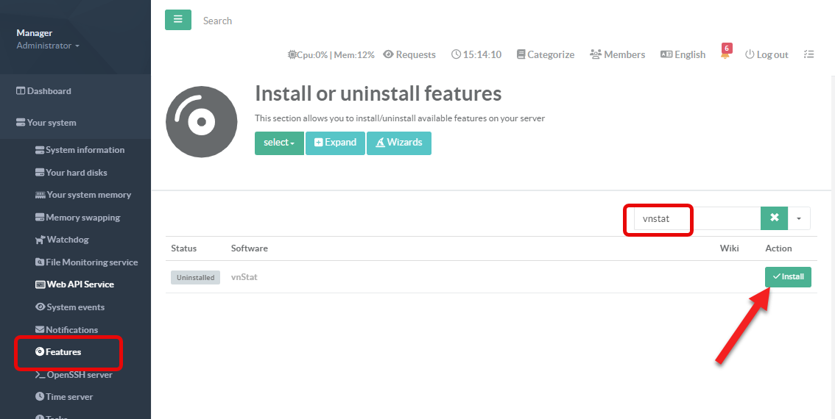Open Web API Service menu item
Image resolution: width=835 pixels, height=419 pixels.
point(80,284)
